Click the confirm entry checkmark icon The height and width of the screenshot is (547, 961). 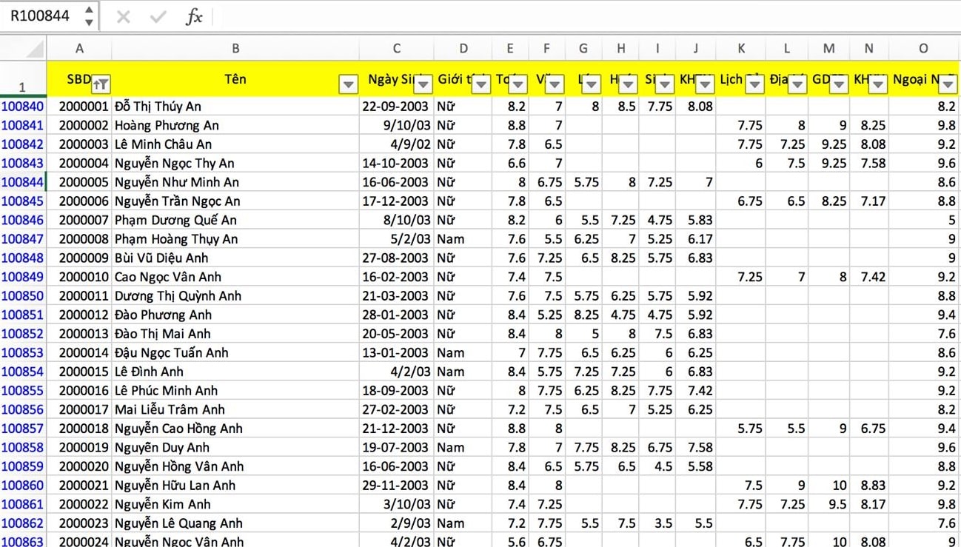158,16
